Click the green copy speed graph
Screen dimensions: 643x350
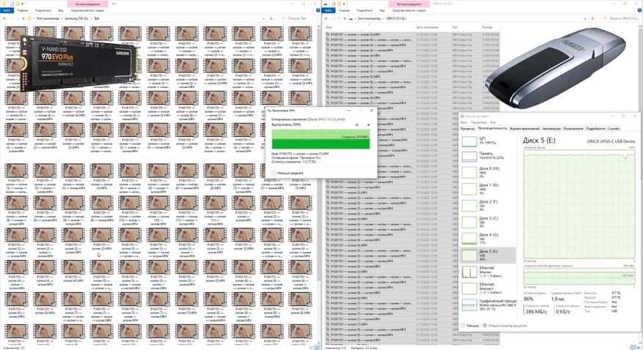point(320,139)
